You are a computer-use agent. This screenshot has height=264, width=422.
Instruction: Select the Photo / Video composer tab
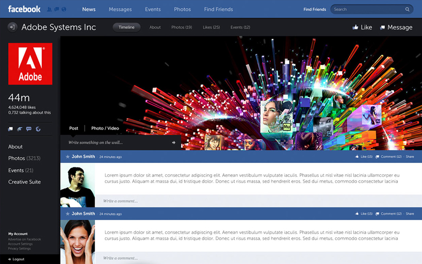click(105, 128)
